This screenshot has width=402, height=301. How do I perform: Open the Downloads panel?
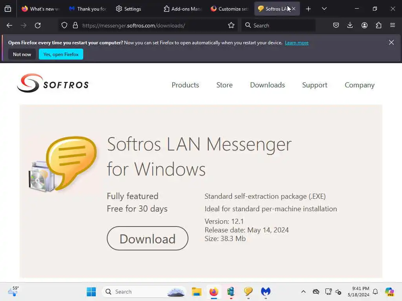[x=350, y=25]
